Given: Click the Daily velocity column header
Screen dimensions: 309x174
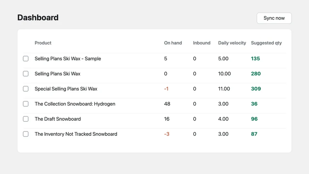Looking at the screenshot, I should click(232, 43).
